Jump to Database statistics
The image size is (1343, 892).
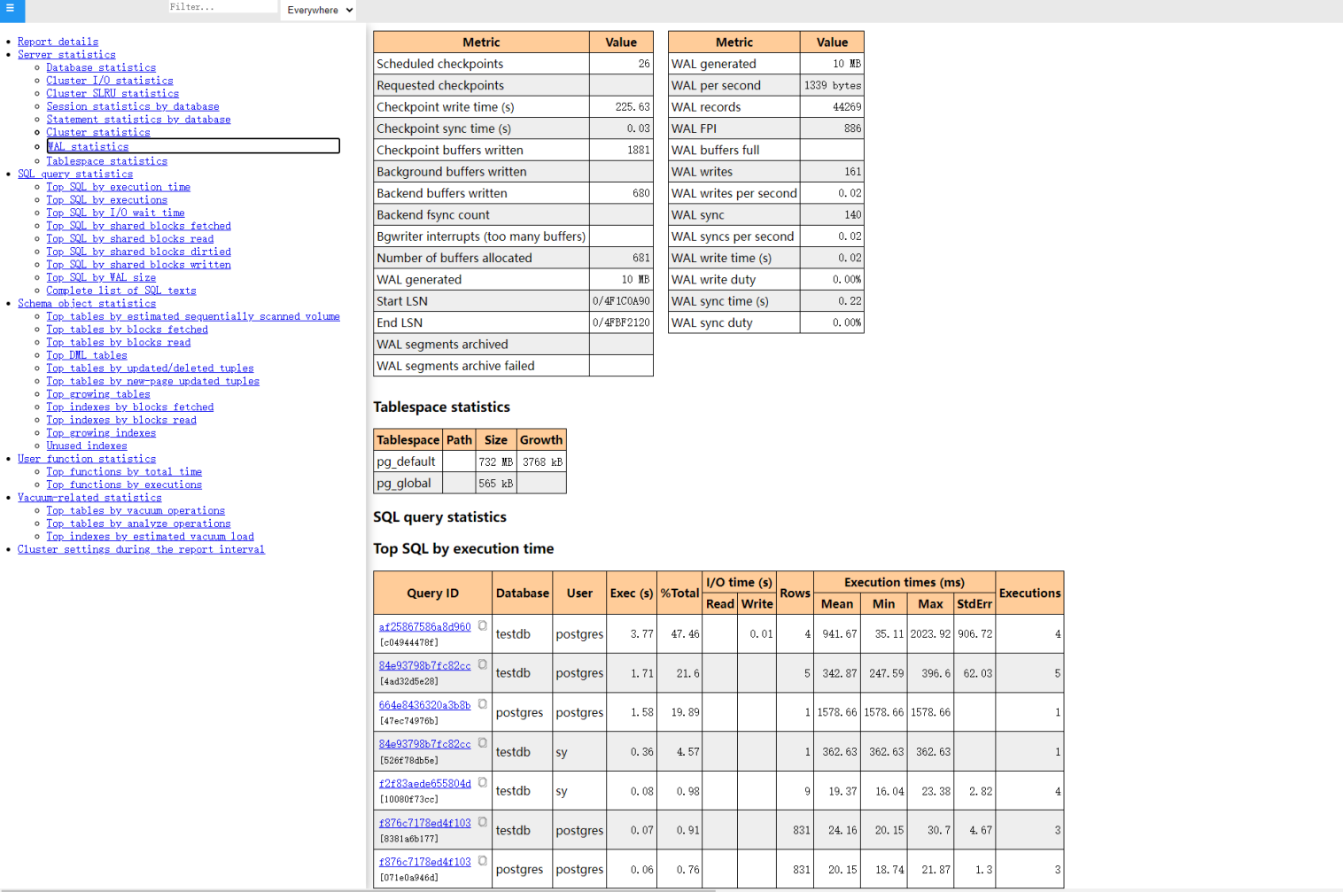click(x=101, y=67)
